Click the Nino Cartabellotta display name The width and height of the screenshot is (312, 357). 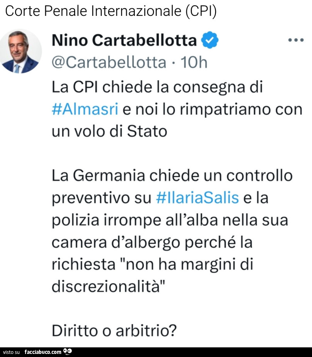124,40
